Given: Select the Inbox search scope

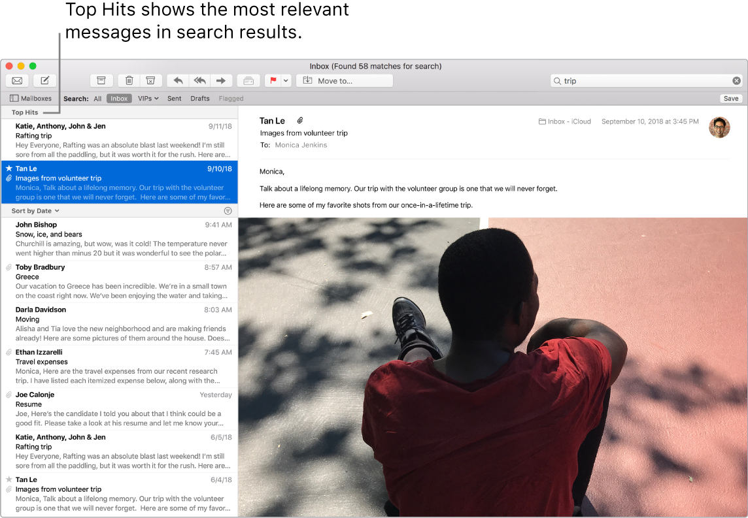Looking at the screenshot, I should pos(119,98).
